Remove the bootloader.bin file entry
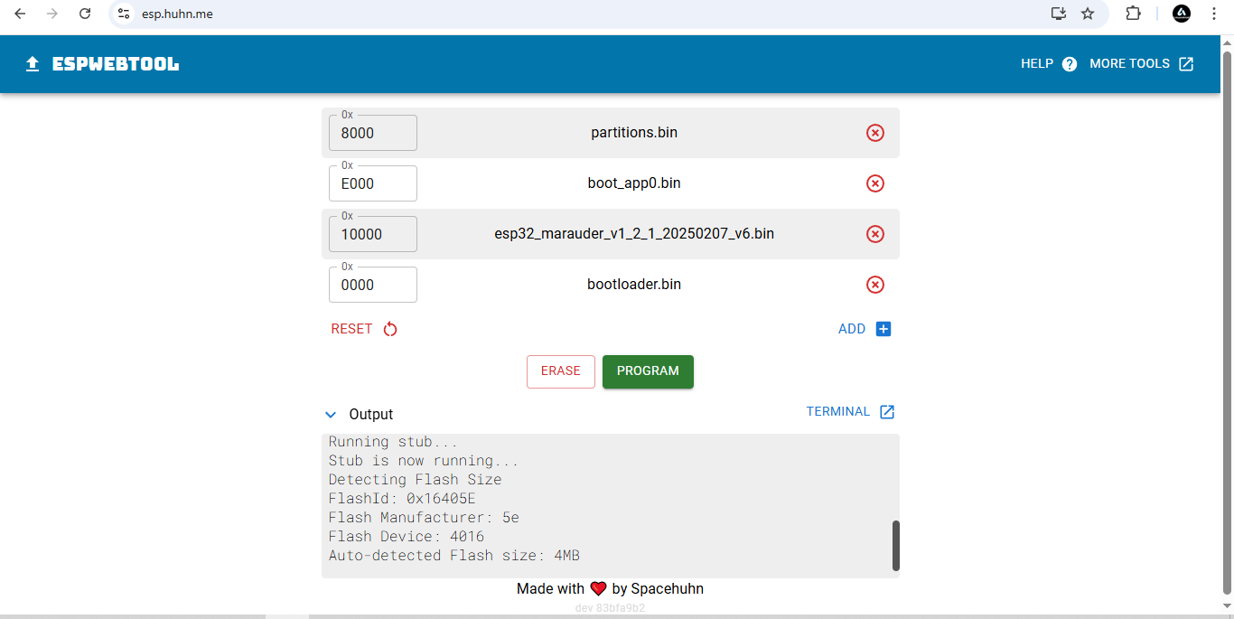Image resolution: width=1234 pixels, height=619 pixels. coord(874,285)
